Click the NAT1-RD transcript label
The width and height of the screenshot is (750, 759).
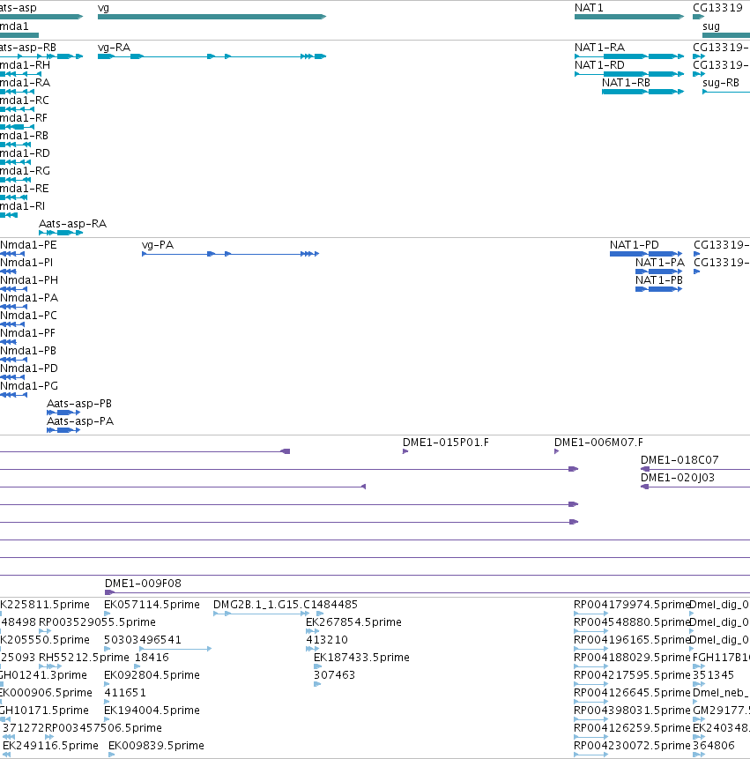599,65
